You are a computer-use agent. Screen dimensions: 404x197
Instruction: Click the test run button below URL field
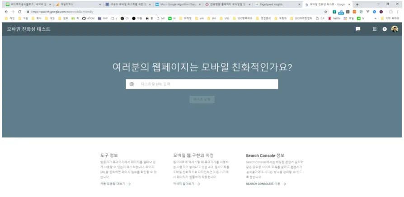click(202, 99)
